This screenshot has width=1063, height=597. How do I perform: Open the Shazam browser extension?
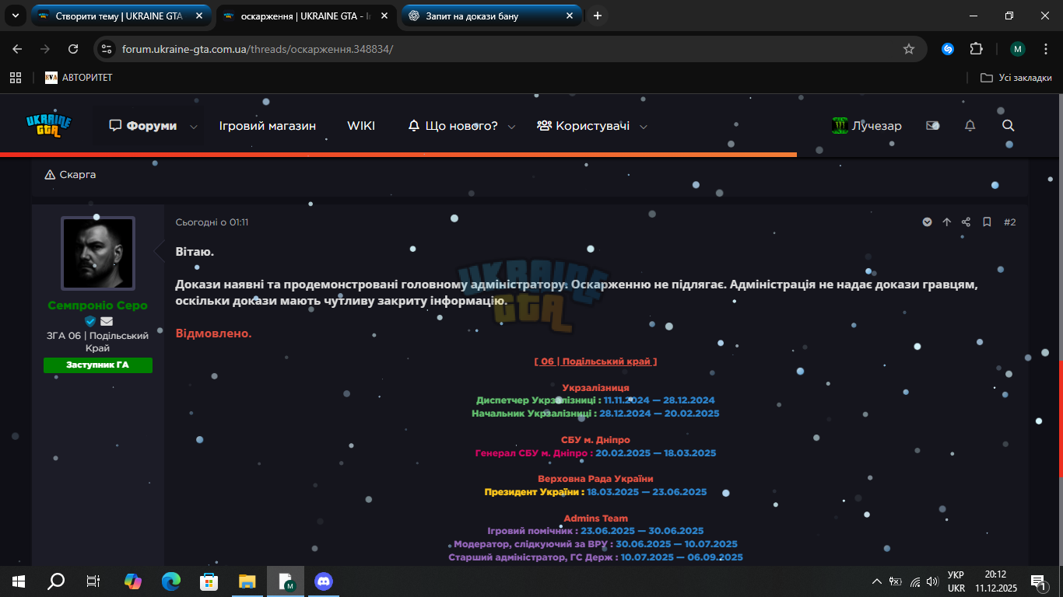click(x=948, y=49)
